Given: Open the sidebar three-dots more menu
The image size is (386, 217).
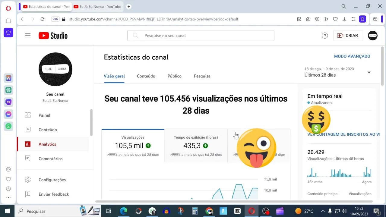Looking at the screenshot, I should (x=8, y=198).
